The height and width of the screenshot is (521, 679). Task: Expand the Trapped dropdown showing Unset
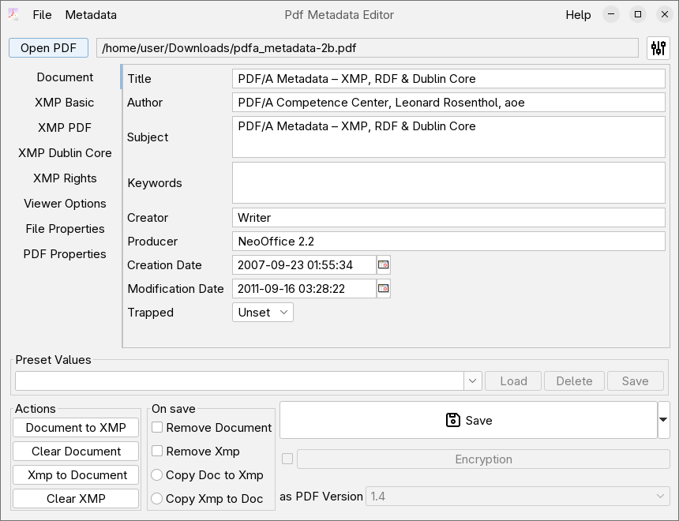coord(263,313)
